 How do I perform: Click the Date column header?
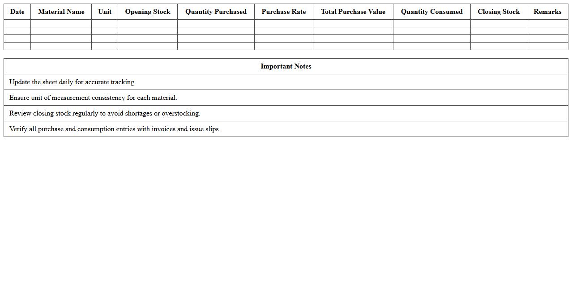17,12
